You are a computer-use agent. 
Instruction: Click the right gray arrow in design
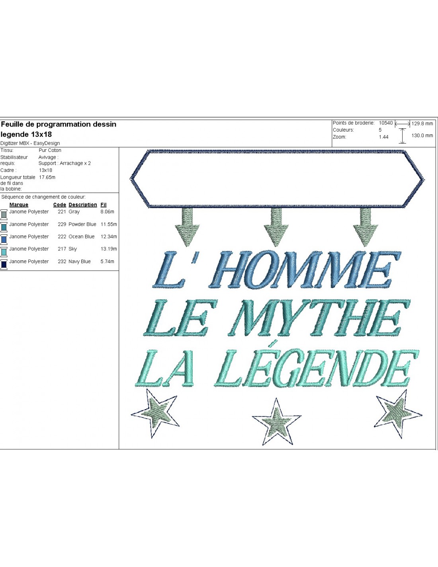366,227
